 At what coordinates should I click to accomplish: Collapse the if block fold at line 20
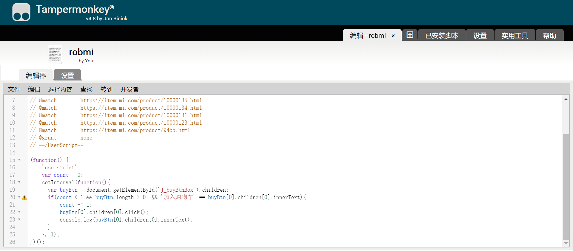pyautogui.click(x=19, y=197)
